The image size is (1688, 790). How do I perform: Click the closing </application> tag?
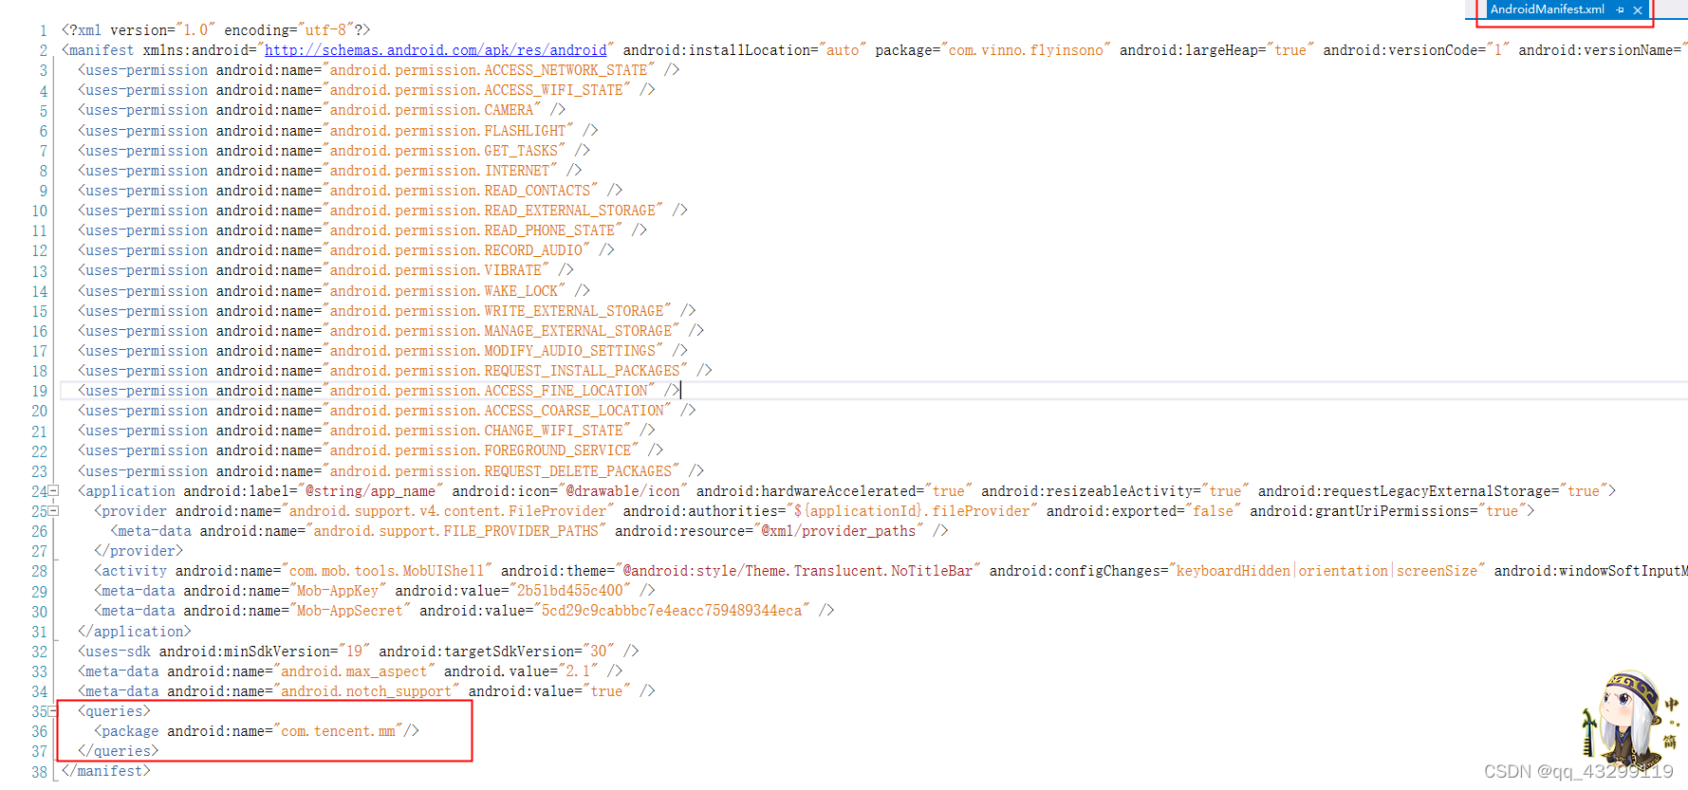(x=135, y=631)
